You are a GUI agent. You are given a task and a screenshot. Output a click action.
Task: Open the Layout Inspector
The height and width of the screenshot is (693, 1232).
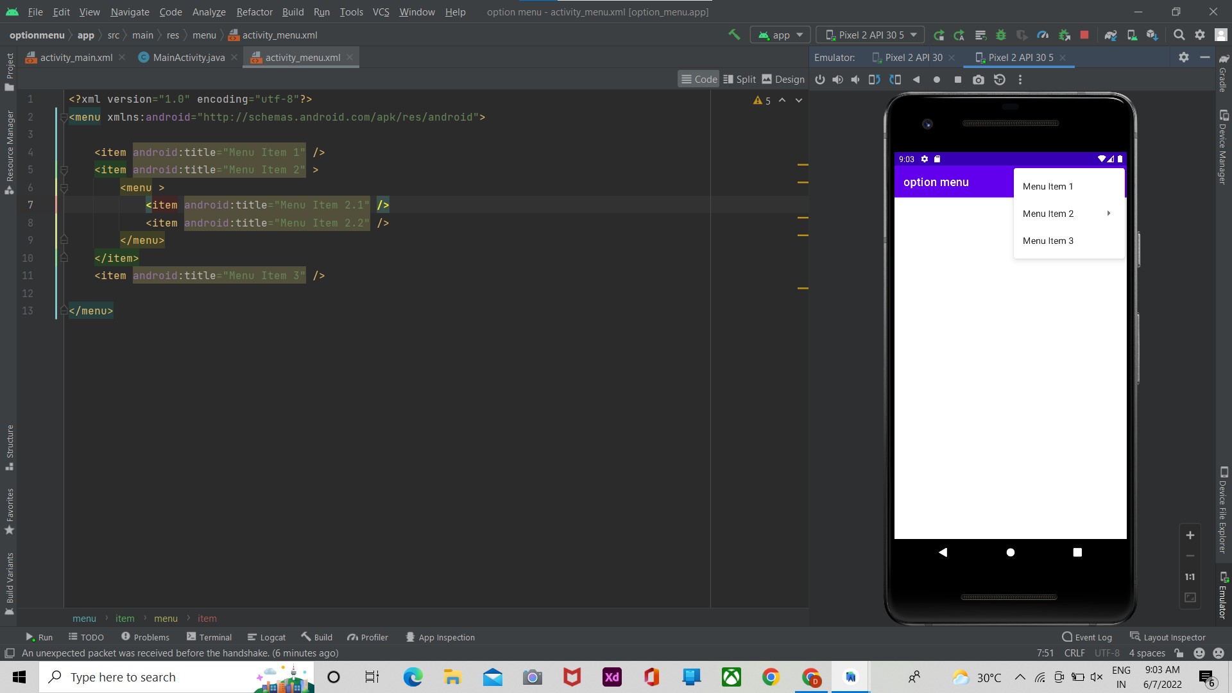pyautogui.click(x=1168, y=637)
